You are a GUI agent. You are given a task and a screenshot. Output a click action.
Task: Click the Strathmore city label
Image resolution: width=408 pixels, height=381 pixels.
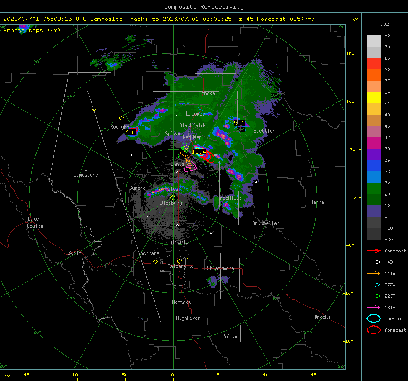pos(220,268)
